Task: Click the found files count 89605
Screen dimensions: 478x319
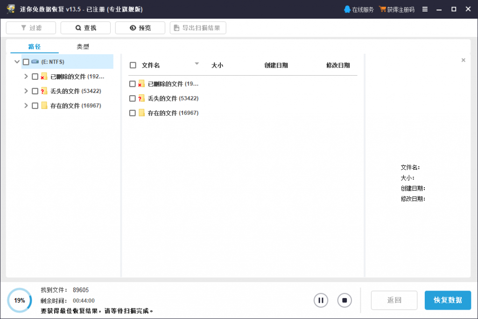Action: [x=81, y=290]
